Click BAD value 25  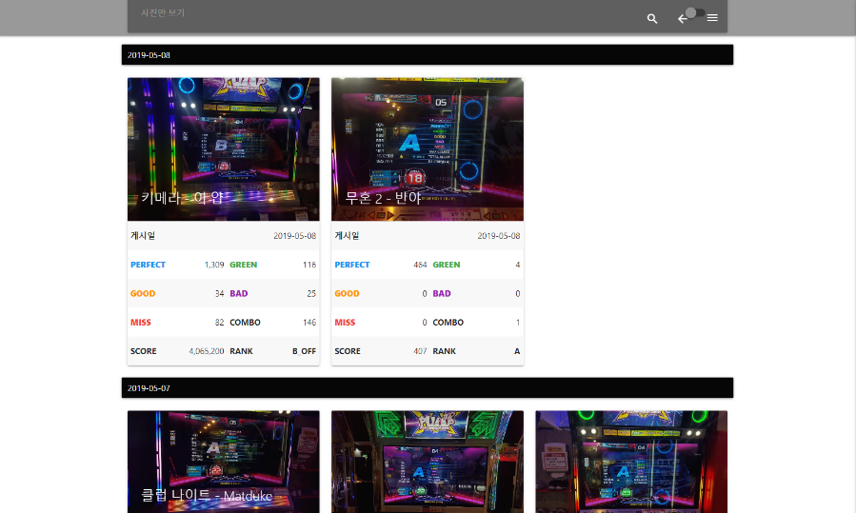311,293
